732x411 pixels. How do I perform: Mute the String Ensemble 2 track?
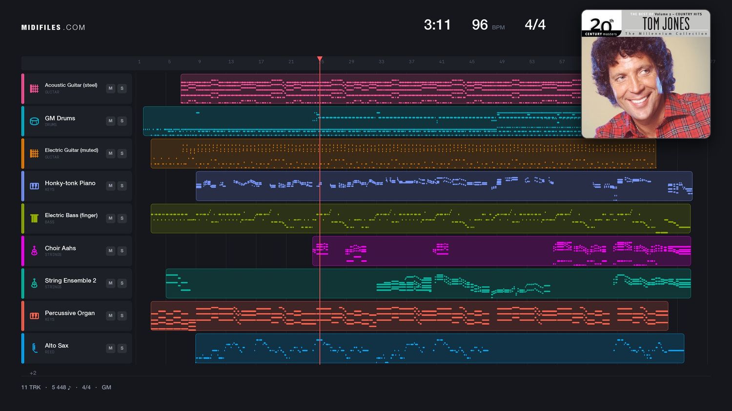(111, 283)
